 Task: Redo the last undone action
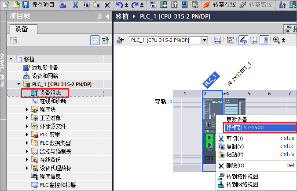click(135, 5)
